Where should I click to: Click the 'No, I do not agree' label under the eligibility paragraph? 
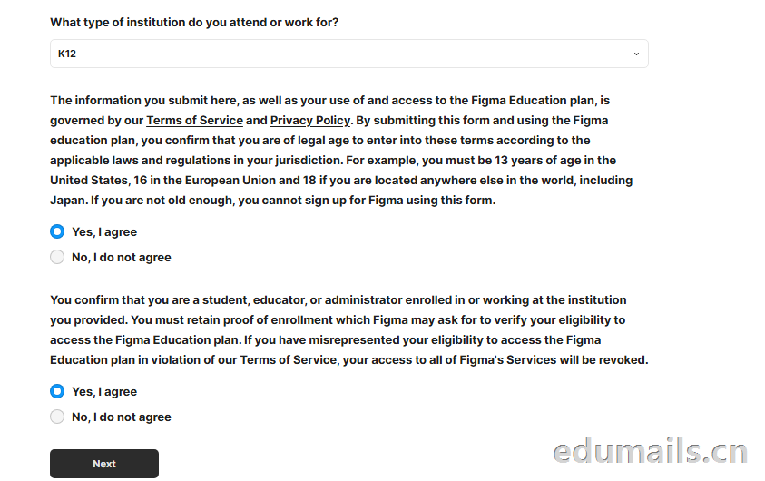[122, 417]
